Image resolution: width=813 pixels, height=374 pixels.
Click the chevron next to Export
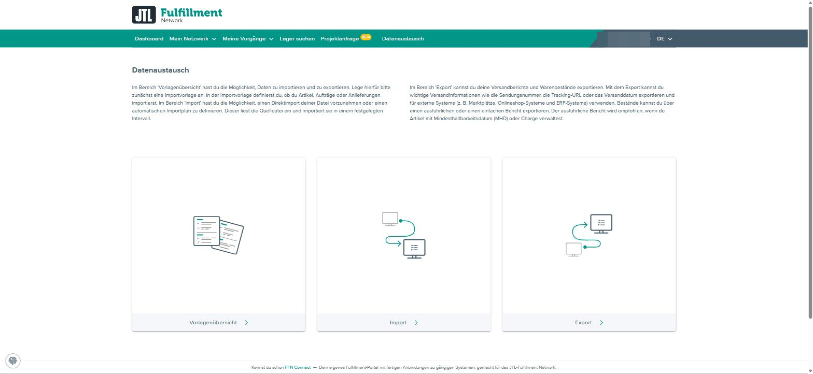(601, 323)
